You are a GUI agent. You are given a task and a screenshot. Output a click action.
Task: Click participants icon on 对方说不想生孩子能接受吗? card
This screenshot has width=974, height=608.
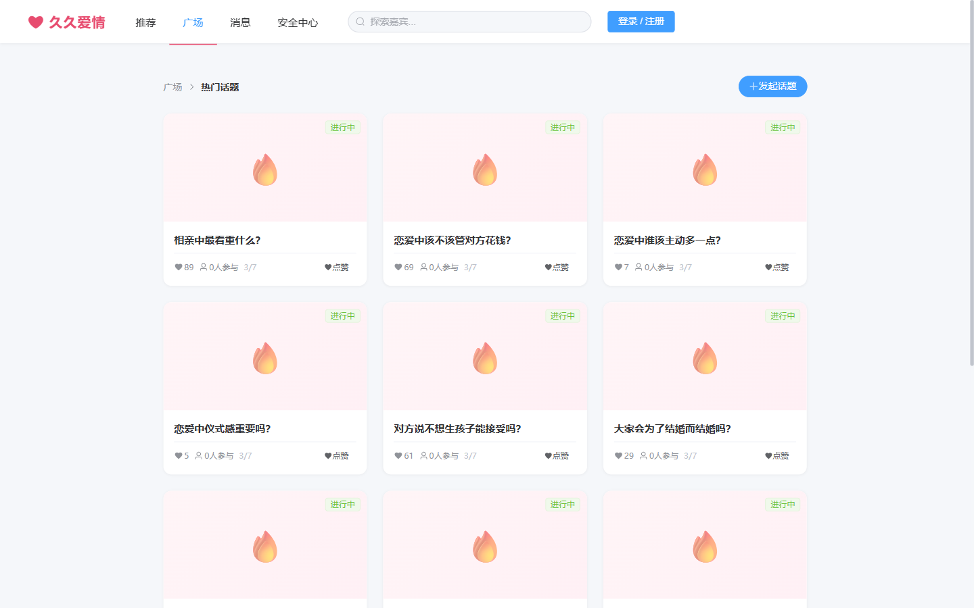click(423, 455)
